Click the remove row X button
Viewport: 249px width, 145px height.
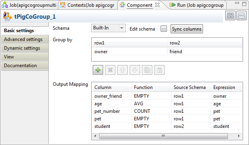pos(110,70)
